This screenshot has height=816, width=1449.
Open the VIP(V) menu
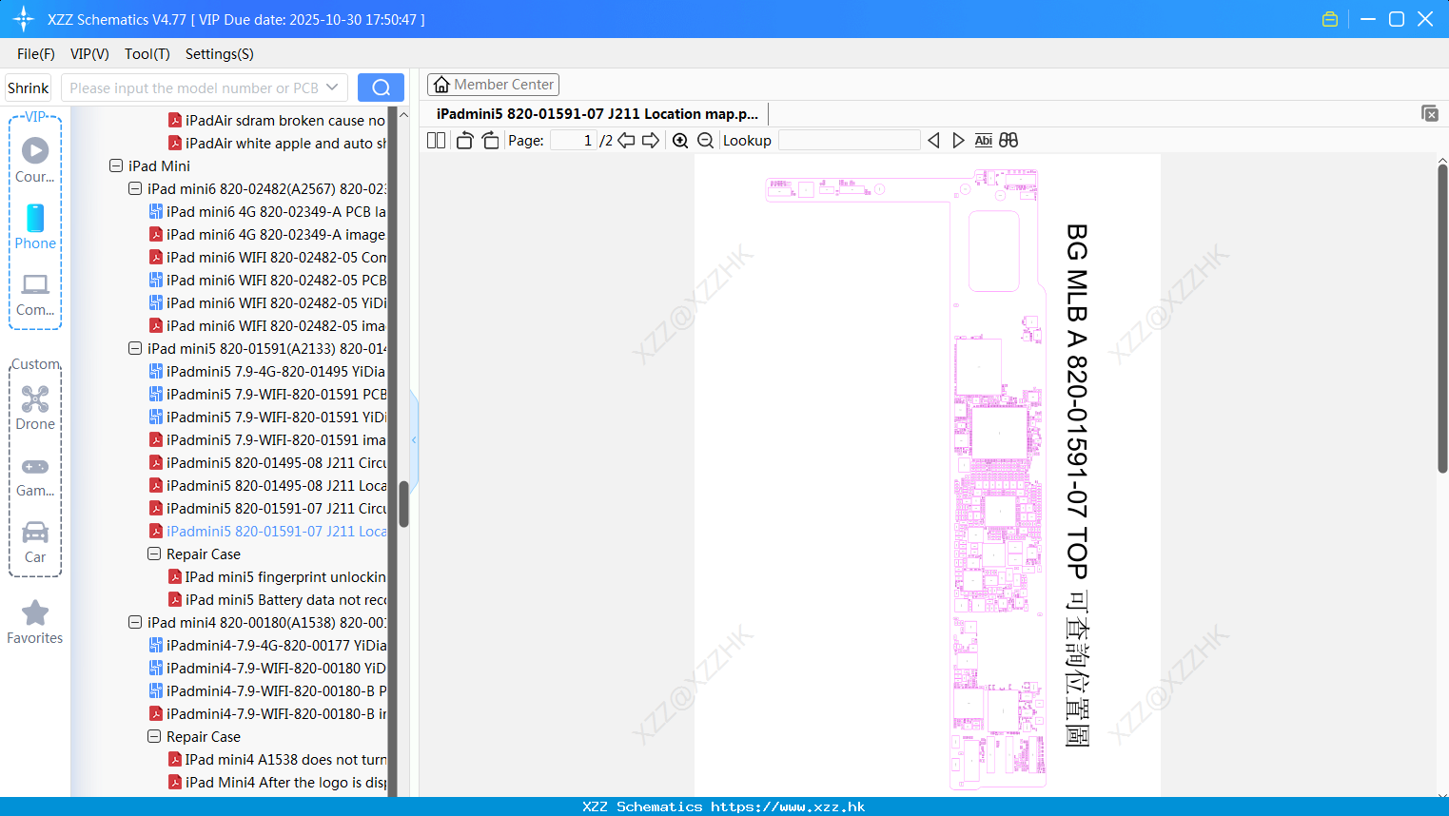point(89,54)
